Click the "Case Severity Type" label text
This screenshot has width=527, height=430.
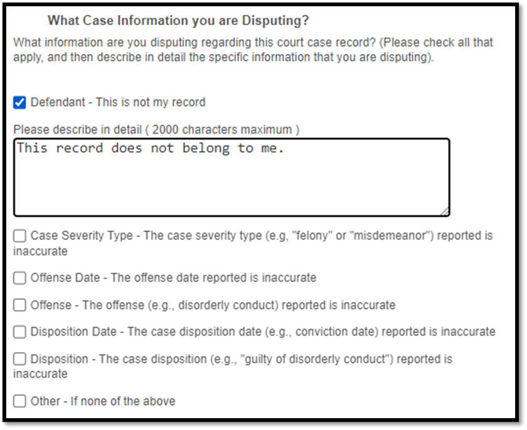[x=82, y=236]
